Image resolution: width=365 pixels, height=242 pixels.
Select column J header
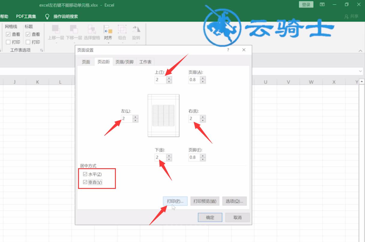14,82
